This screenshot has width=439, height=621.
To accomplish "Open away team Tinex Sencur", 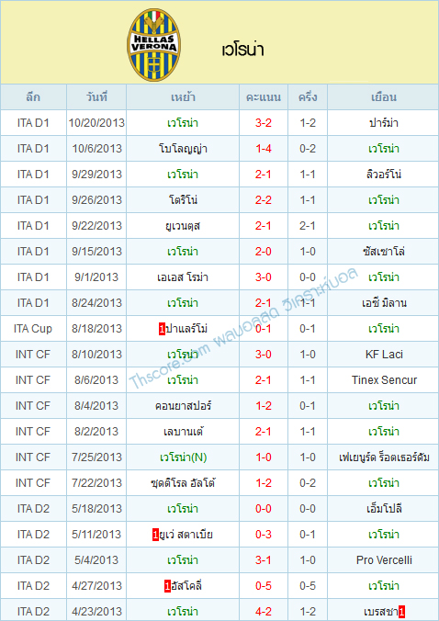I will coord(384,380).
